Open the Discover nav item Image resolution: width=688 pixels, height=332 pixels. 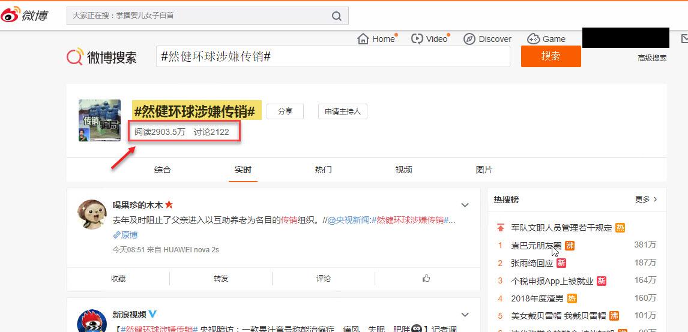[487, 39]
